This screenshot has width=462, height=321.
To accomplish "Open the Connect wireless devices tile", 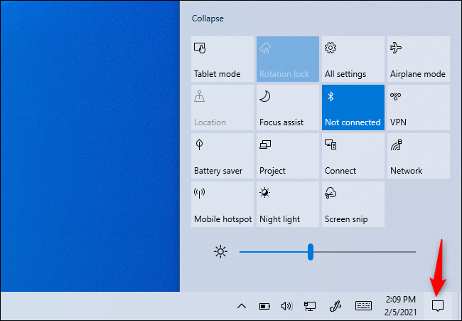I will pos(353,157).
